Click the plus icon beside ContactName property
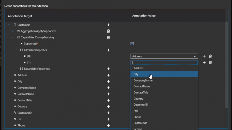 pyautogui.click(x=108, y=94)
